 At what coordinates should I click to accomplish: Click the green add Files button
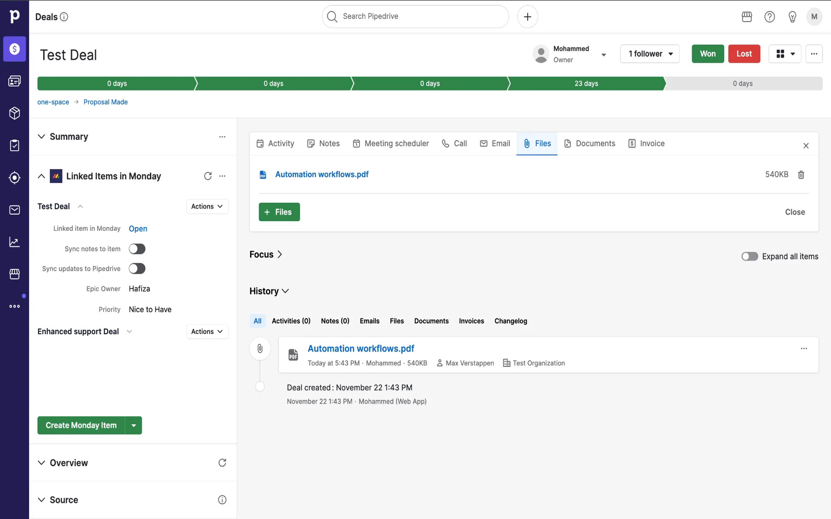point(279,212)
